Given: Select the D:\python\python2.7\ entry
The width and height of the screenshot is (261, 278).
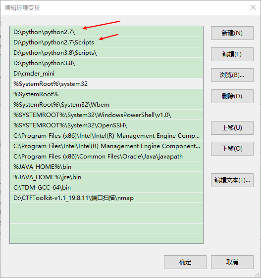Looking at the screenshot, I should pyautogui.click(x=106, y=32).
